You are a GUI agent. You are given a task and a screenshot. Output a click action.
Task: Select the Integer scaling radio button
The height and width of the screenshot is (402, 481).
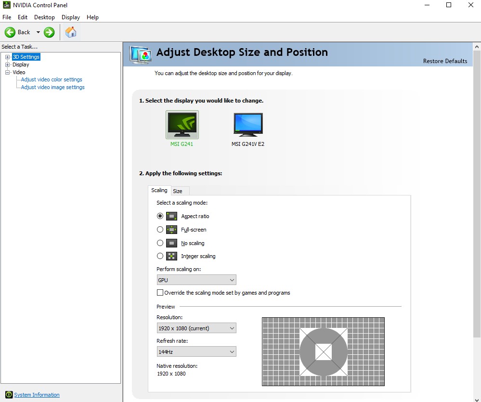click(x=160, y=256)
